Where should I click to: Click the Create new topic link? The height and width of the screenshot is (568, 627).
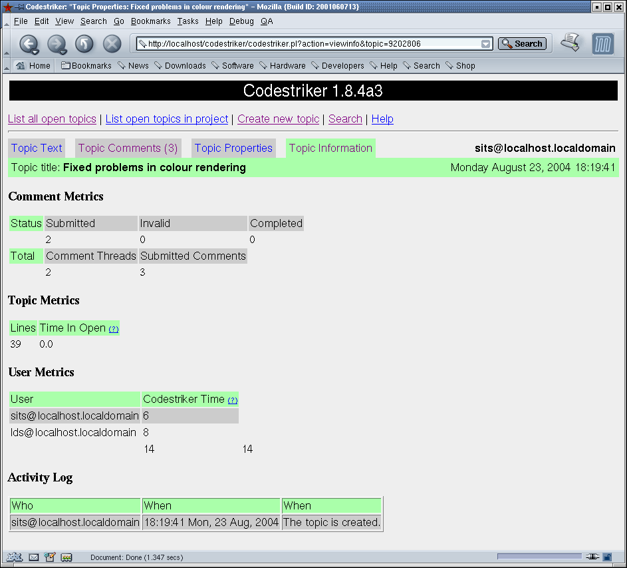tap(278, 119)
